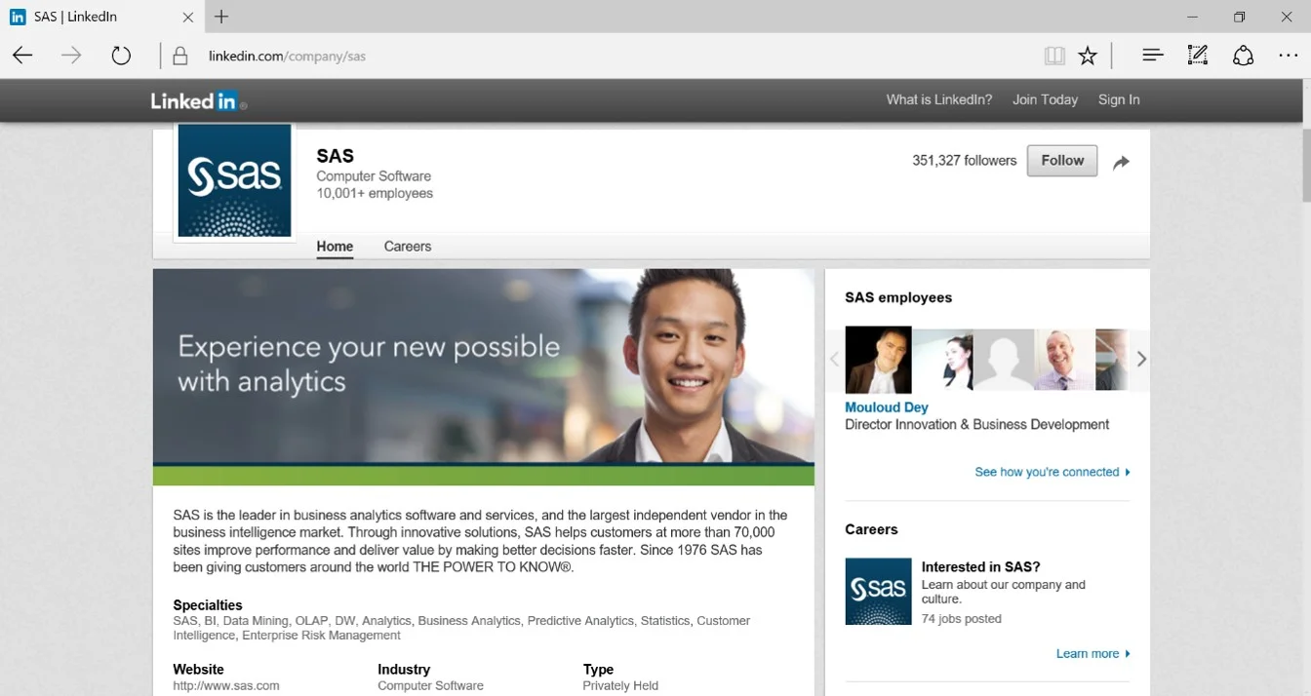Click the browser forward arrow
The height and width of the screenshot is (696, 1311).
(71, 56)
